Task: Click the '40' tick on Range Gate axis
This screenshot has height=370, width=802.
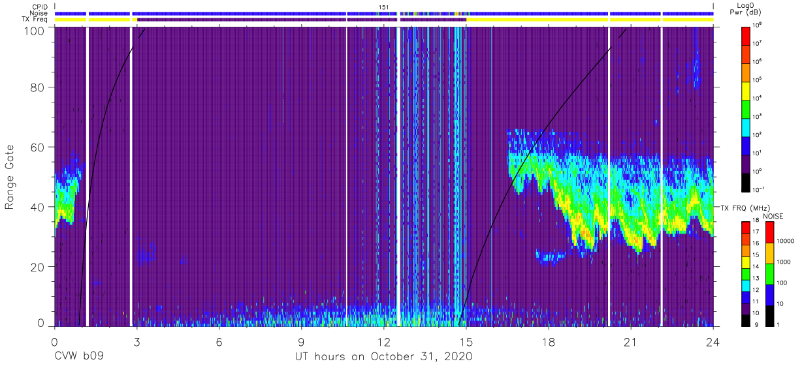Action: click(37, 207)
